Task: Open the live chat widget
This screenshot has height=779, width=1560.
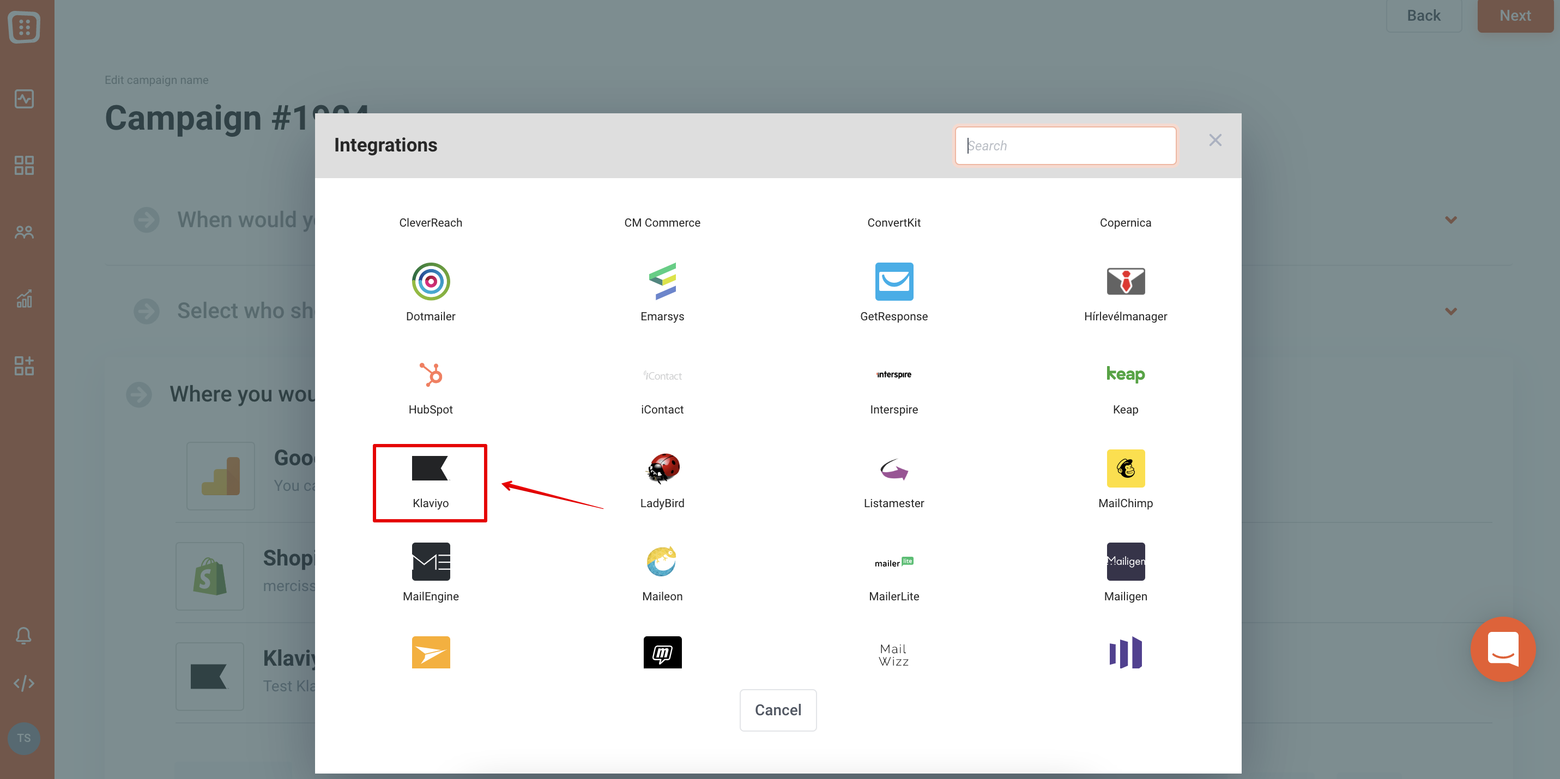Action: (x=1502, y=649)
